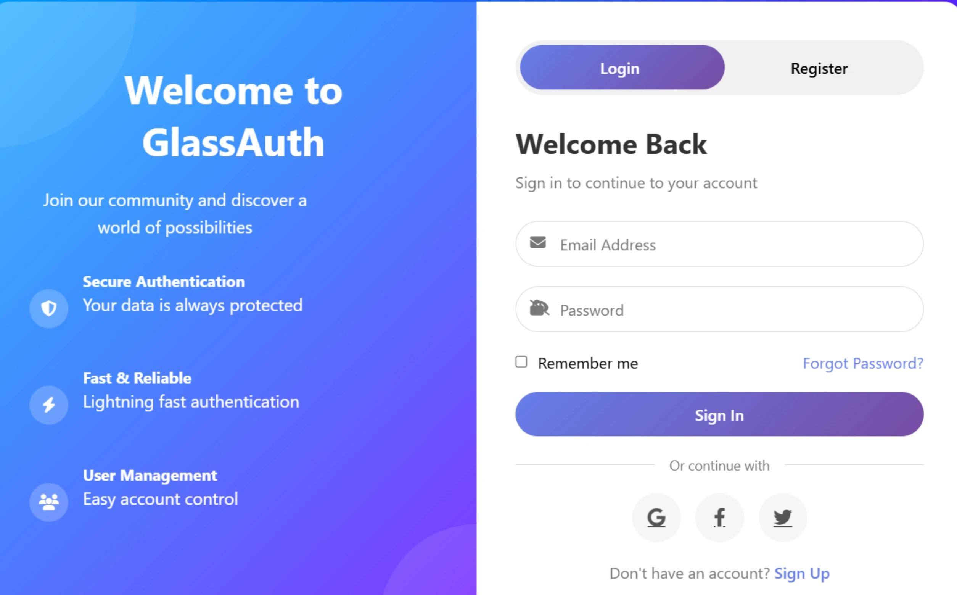Sign in with the Google icon
The height and width of the screenshot is (595, 957).
(656, 517)
